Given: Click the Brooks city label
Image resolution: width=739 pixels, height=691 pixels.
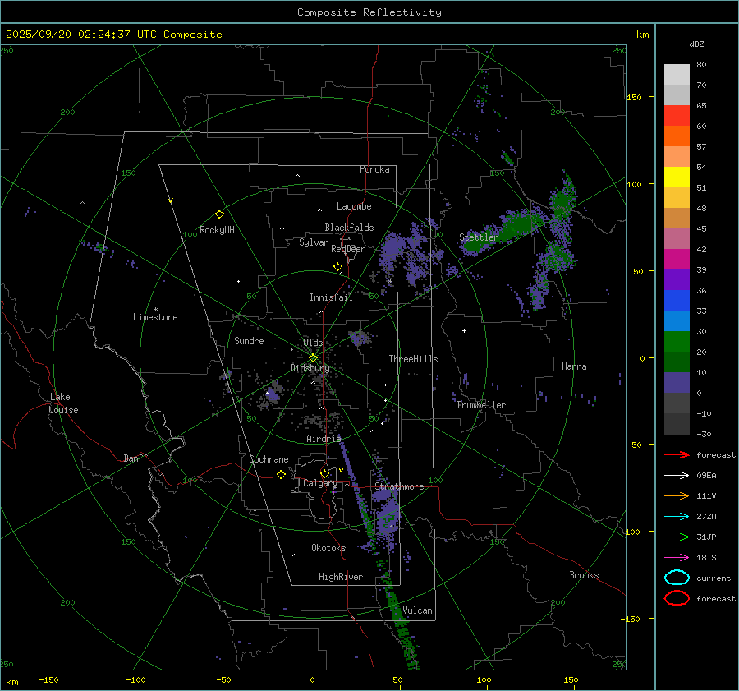Looking at the screenshot, I should 584,575.
